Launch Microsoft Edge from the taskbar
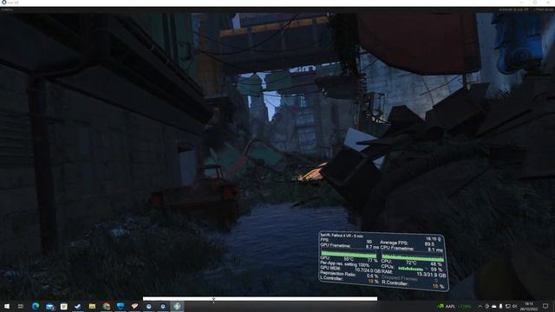This screenshot has height=312, width=555. pyautogui.click(x=36, y=306)
